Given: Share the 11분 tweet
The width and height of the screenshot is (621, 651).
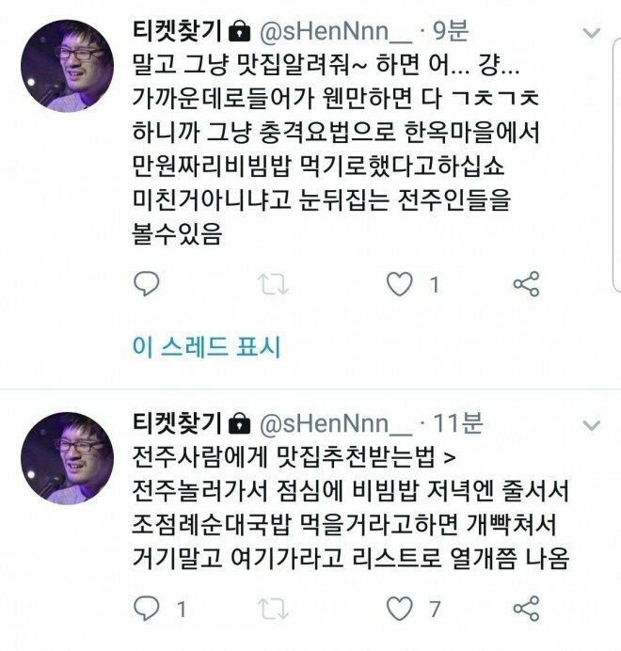Looking at the screenshot, I should pyautogui.click(x=526, y=609).
